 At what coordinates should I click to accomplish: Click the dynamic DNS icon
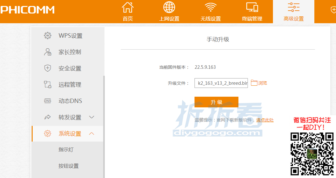pos(47,101)
